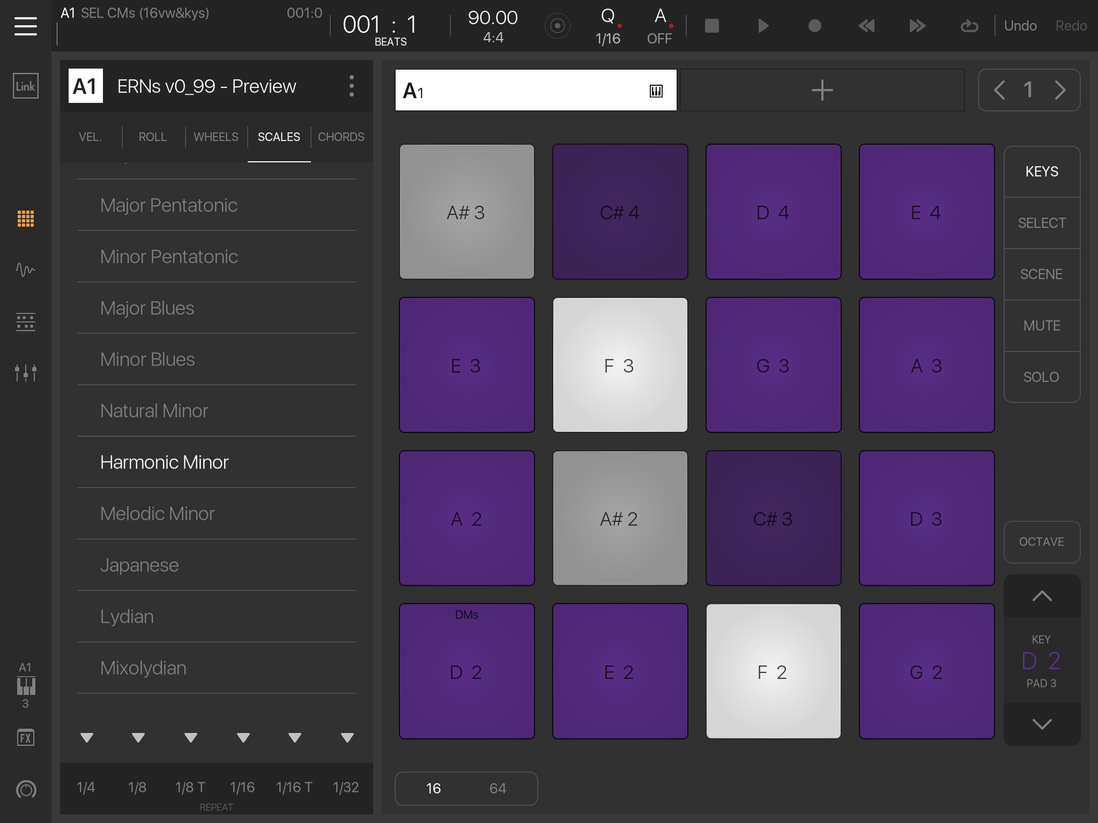Viewport: 1098px width, 823px height.
Task: Toggle the loop button
Action: click(x=969, y=26)
